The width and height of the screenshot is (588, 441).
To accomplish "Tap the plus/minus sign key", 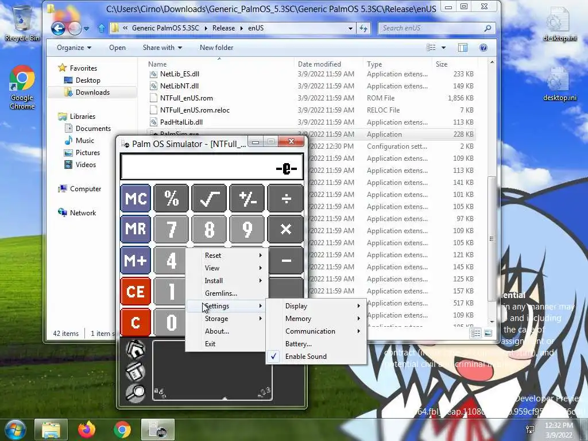I will pyautogui.click(x=247, y=198).
